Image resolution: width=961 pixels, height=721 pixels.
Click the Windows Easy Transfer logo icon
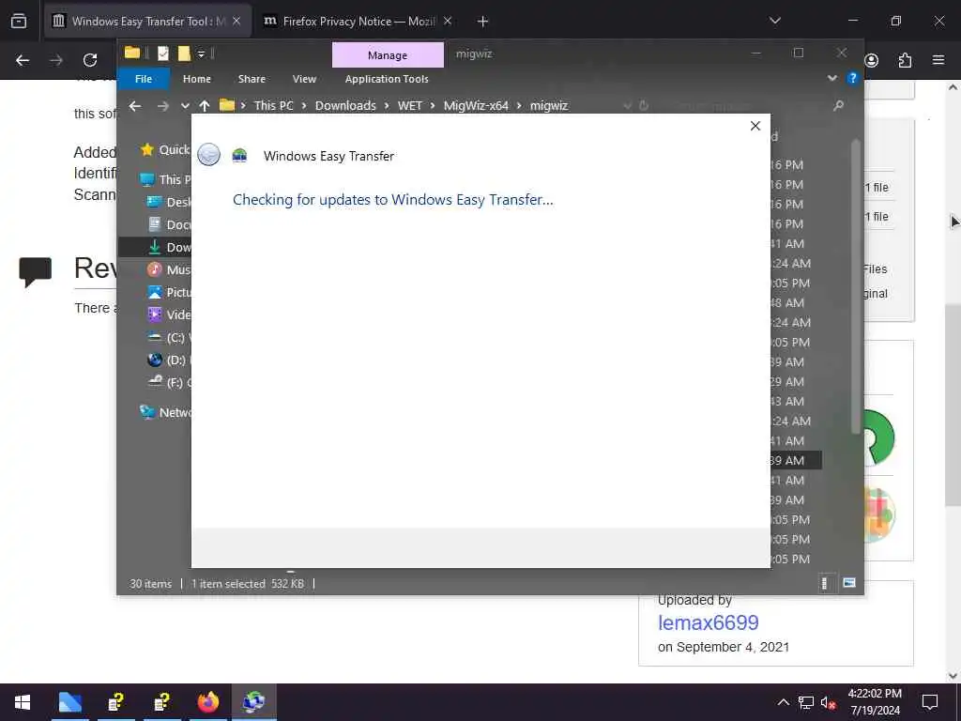239,155
